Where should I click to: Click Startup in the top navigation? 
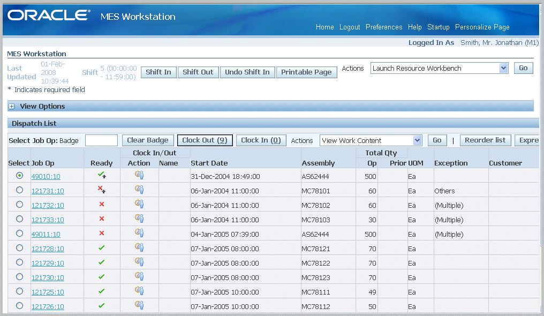[x=438, y=27]
